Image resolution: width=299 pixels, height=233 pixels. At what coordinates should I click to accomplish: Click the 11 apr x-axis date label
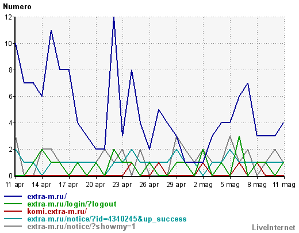click(15, 185)
